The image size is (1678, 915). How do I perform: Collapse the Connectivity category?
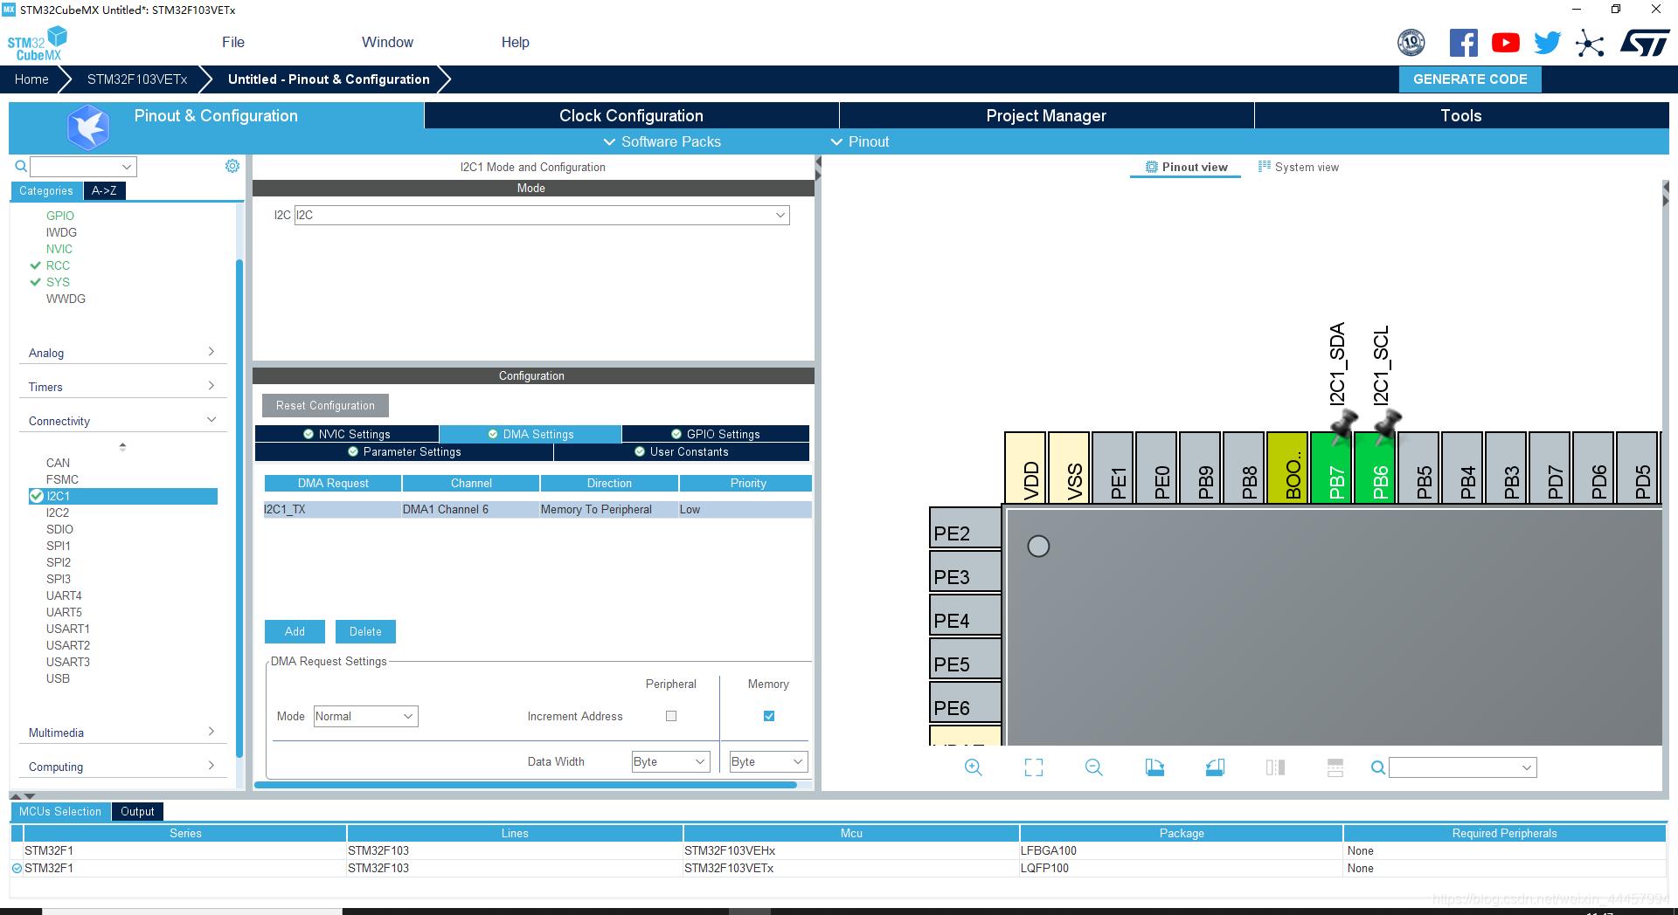pyautogui.click(x=121, y=421)
